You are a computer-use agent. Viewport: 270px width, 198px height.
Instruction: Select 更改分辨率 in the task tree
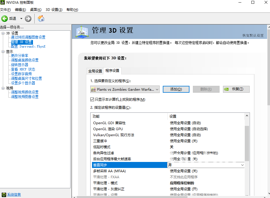[x=19, y=56]
